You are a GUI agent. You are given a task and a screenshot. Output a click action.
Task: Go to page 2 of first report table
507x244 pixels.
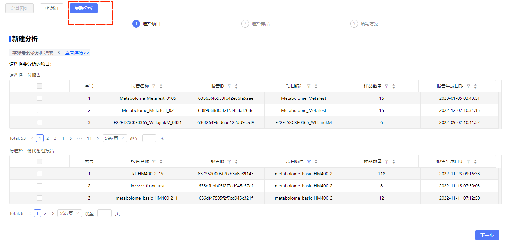47,138
